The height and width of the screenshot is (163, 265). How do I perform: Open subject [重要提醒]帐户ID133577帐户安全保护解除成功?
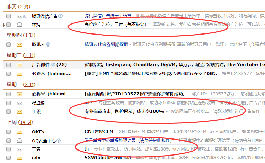point(135,94)
